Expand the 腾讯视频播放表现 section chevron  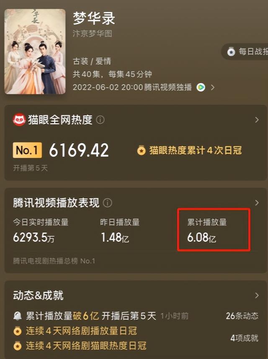(257, 203)
